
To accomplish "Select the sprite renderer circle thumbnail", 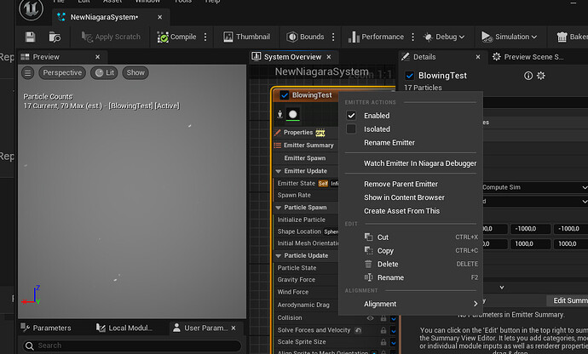I will (293, 115).
